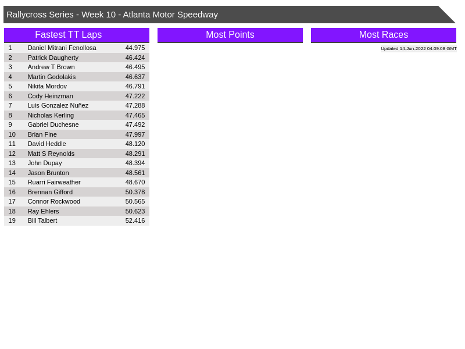This screenshot has width=465, height=349.
Task: Select Matt S Reynolds row
Action: pos(51,154)
